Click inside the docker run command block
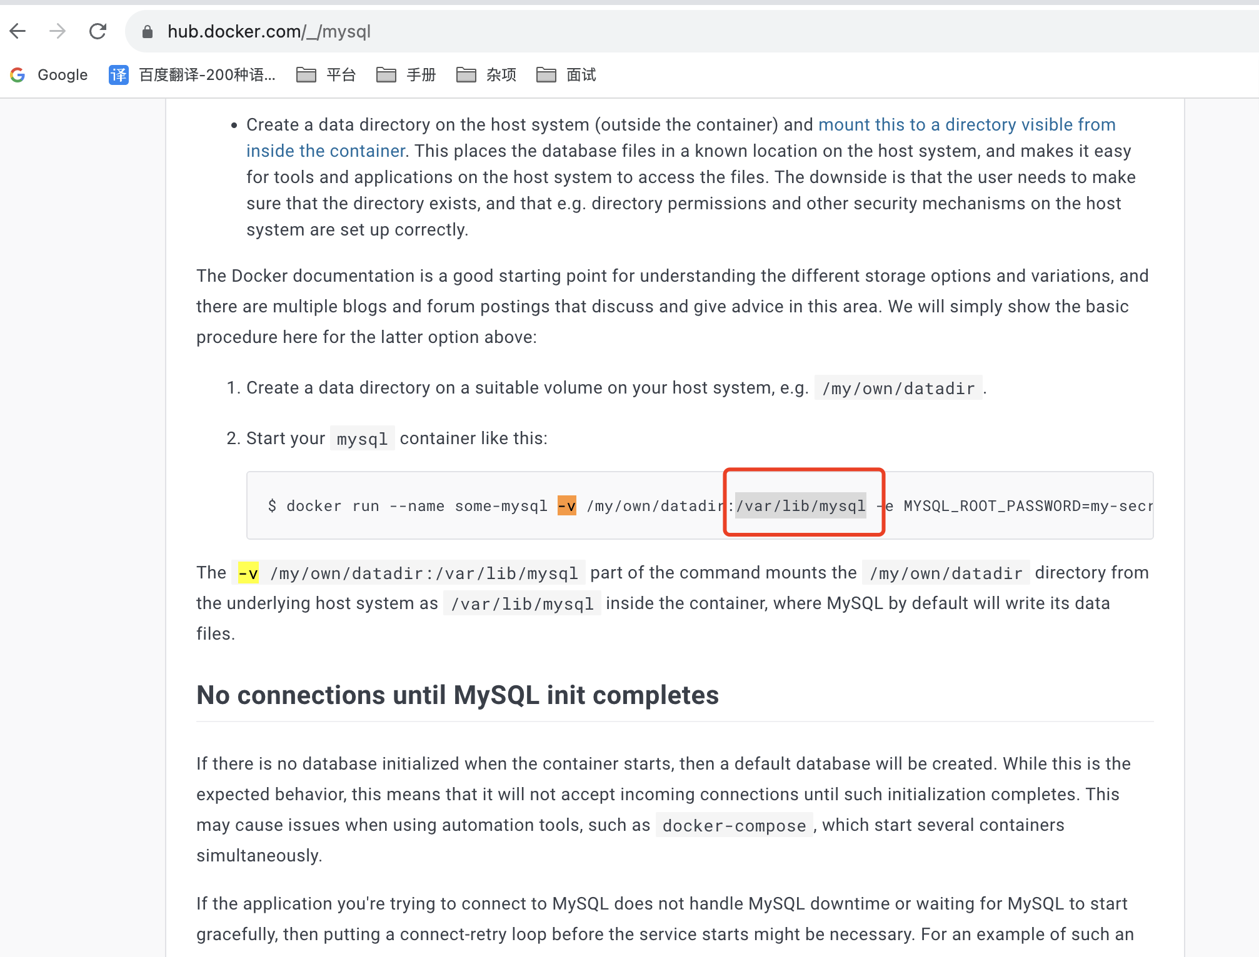Viewport: 1259px width, 957px height. pyautogui.click(x=700, y=505)
